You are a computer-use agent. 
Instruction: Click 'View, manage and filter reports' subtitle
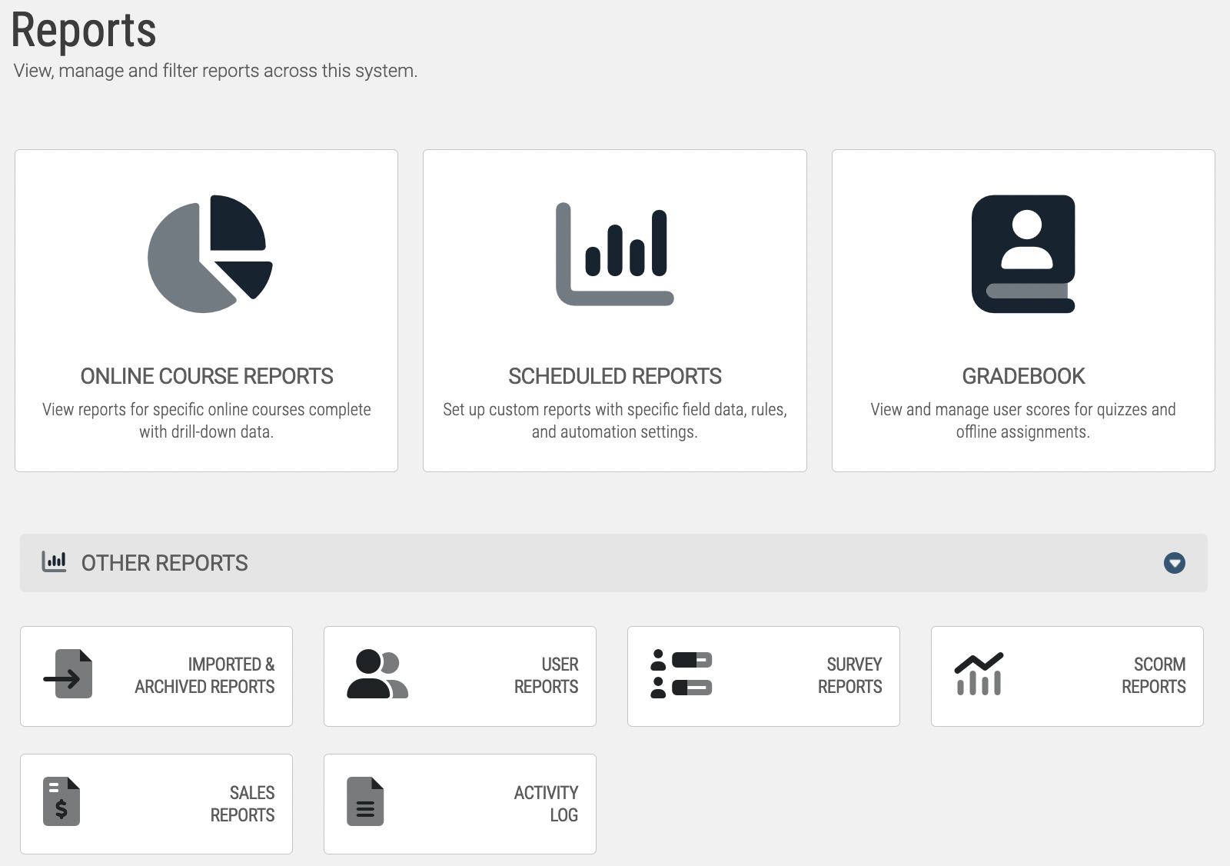pyautogui.click(x=215, y=71)
